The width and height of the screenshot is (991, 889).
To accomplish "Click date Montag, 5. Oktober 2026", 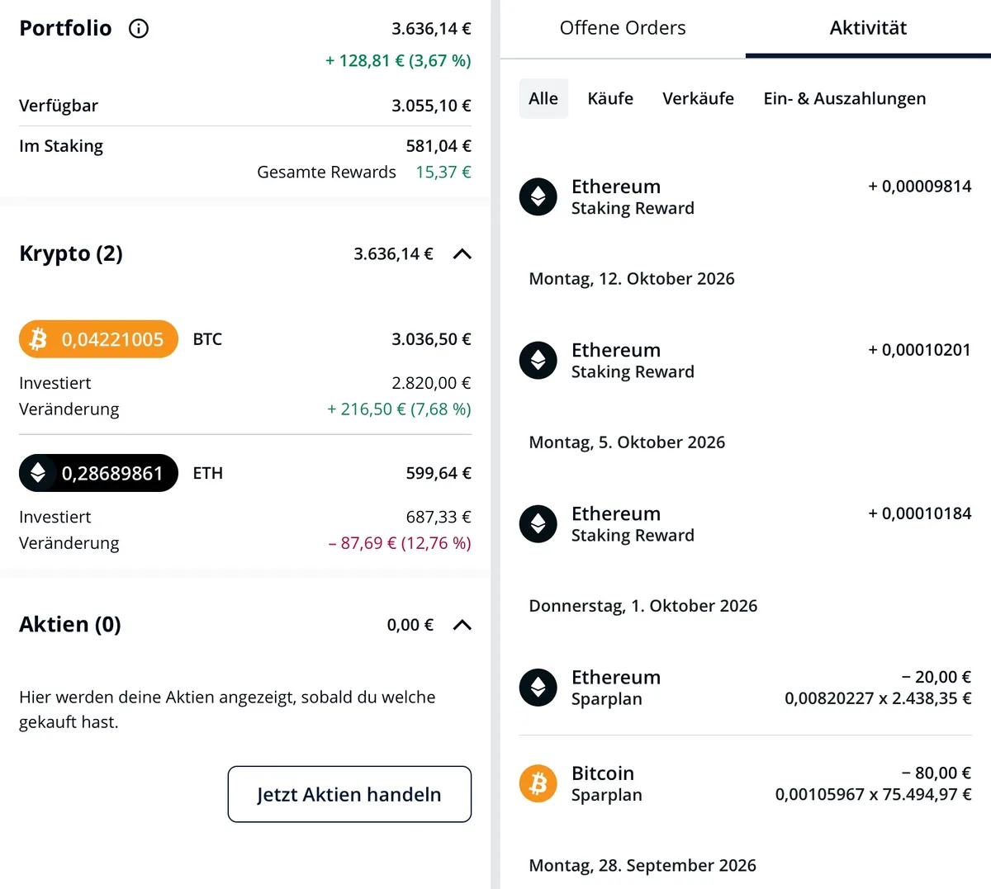I will pyautogui.click(x=627, y=442).
